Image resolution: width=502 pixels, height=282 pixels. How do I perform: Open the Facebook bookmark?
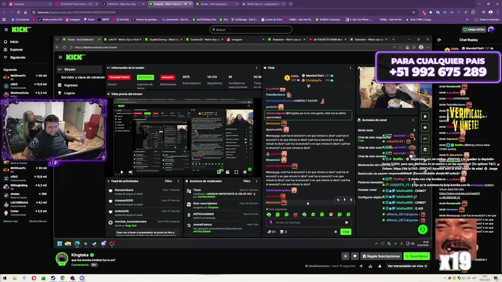pos(20,20)
